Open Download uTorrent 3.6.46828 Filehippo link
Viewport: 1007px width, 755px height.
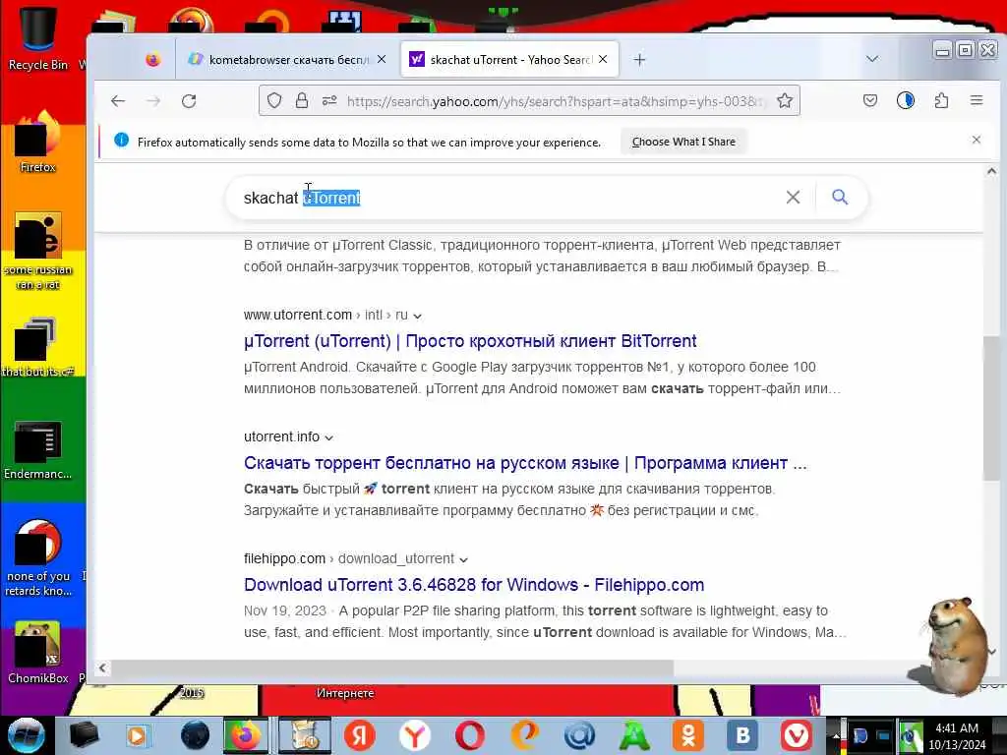pyautogui.click(x=474, y=585)
